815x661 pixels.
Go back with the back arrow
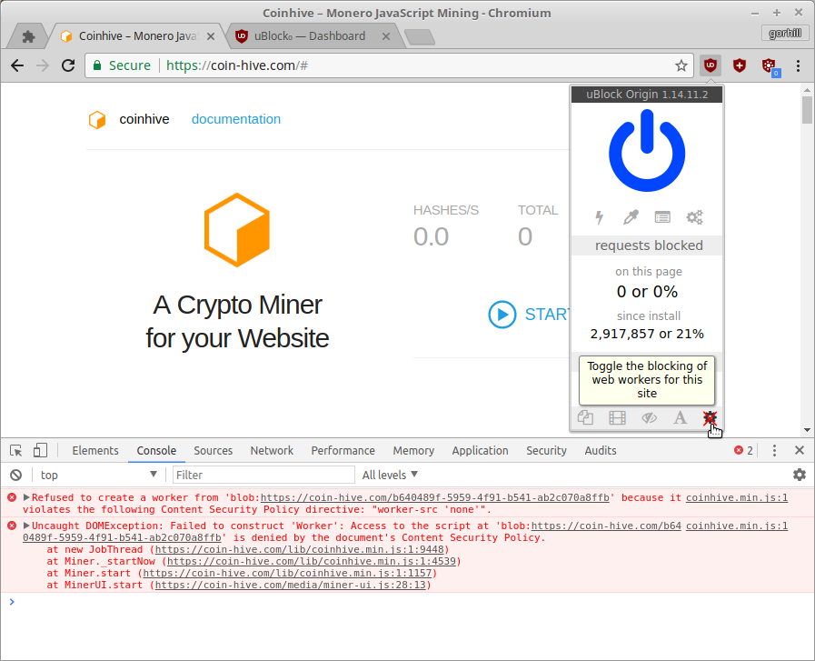pyautogui.click(x=17, y=65)
